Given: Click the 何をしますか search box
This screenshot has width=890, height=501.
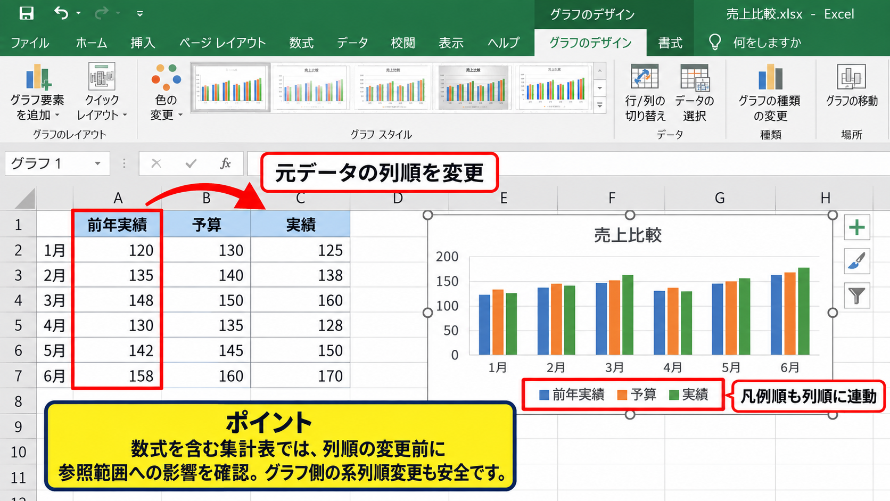Looking at the screenshot, I should click(767, 43).
